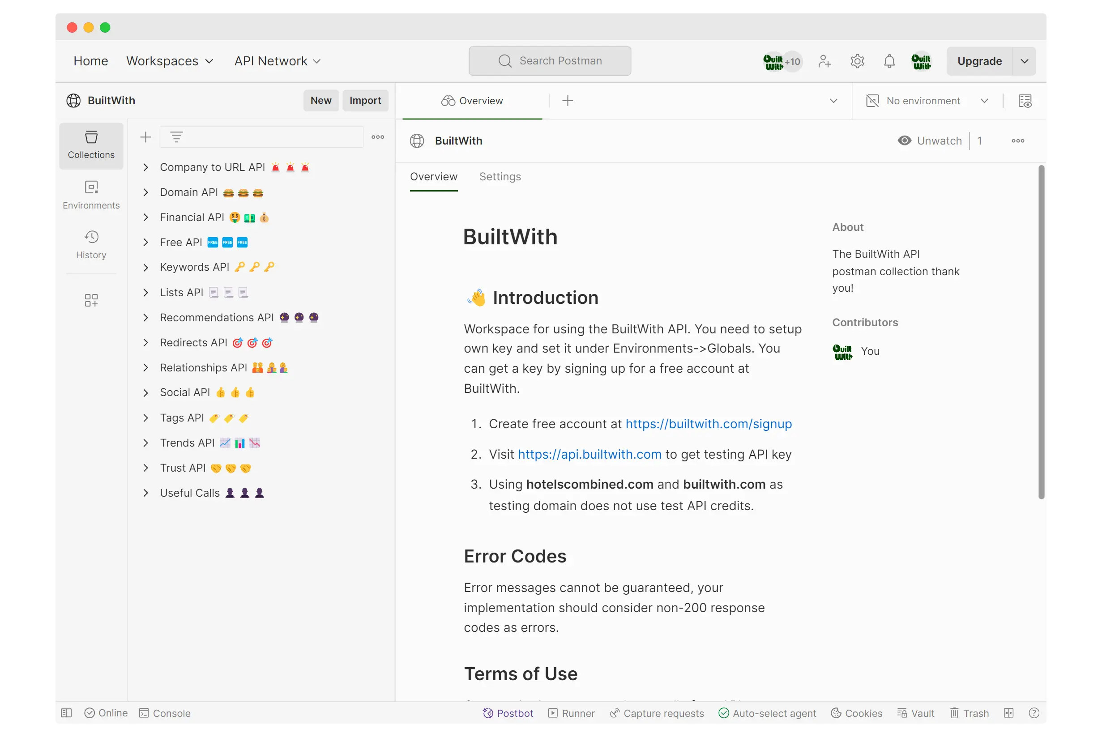
Task: Open the History sidebar panel
Action: [x=91, y=245]
